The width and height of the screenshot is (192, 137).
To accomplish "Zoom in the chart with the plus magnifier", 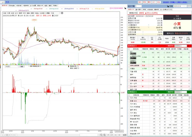I will click(105, 135).
